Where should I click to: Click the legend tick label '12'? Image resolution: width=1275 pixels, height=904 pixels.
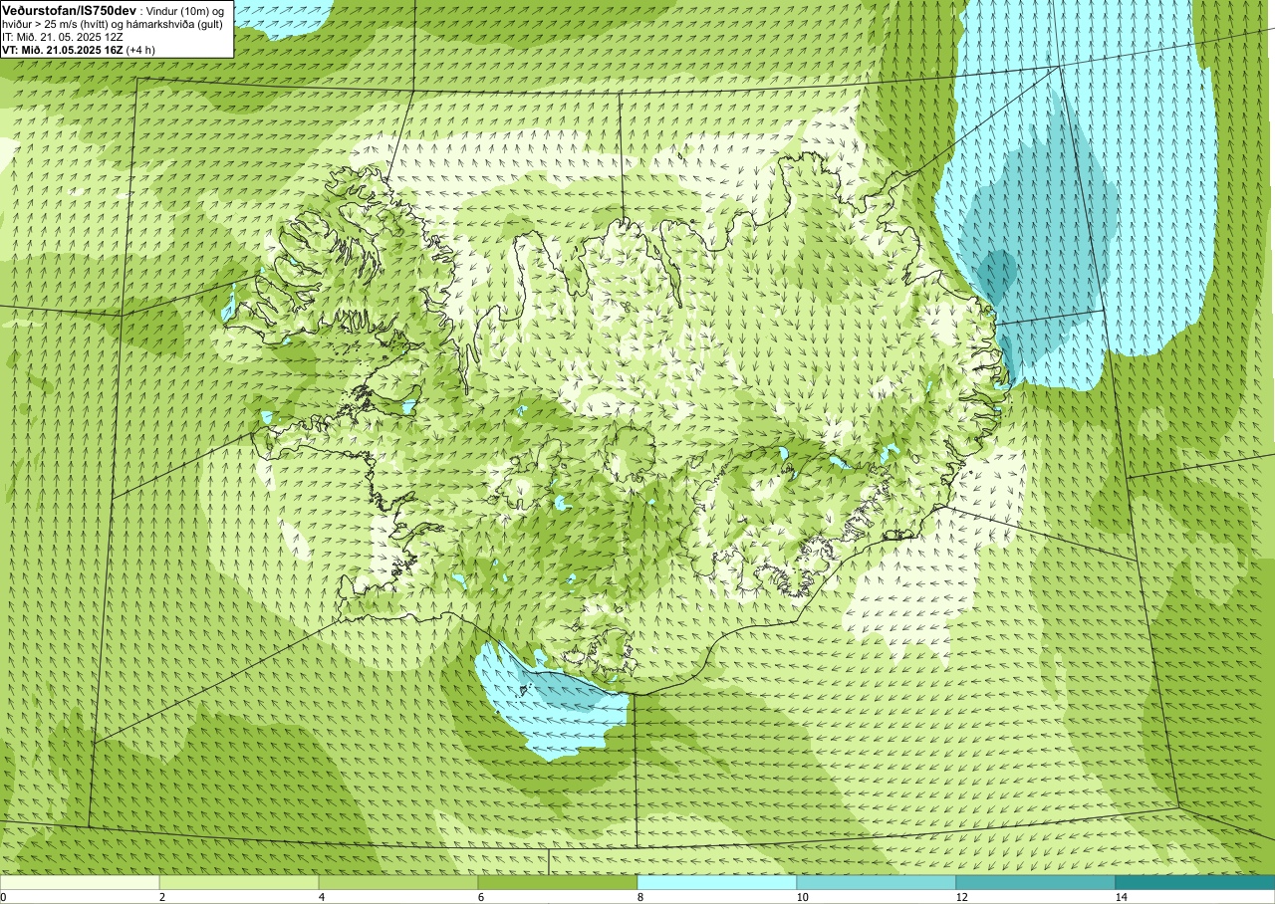962,897
